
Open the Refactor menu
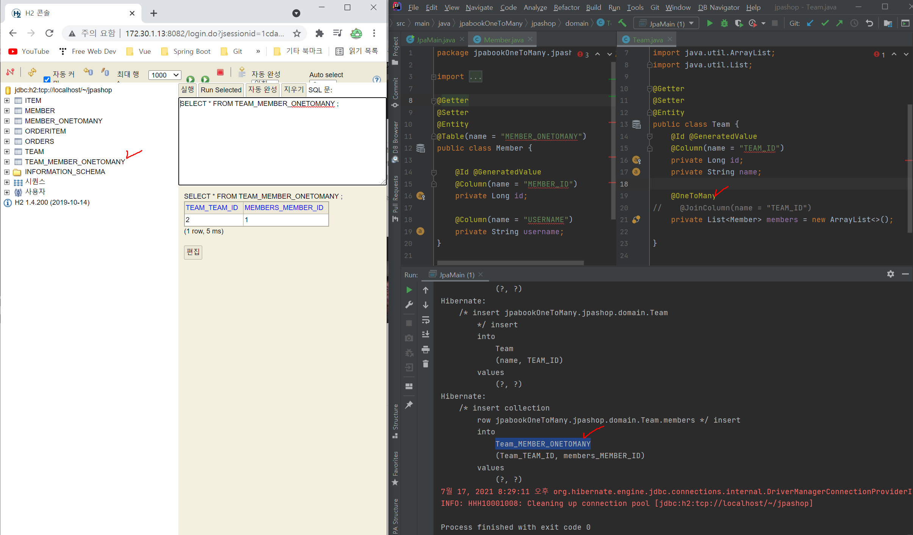pos(566,7)
